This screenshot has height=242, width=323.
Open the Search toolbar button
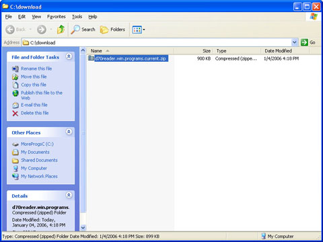point(83,30)
